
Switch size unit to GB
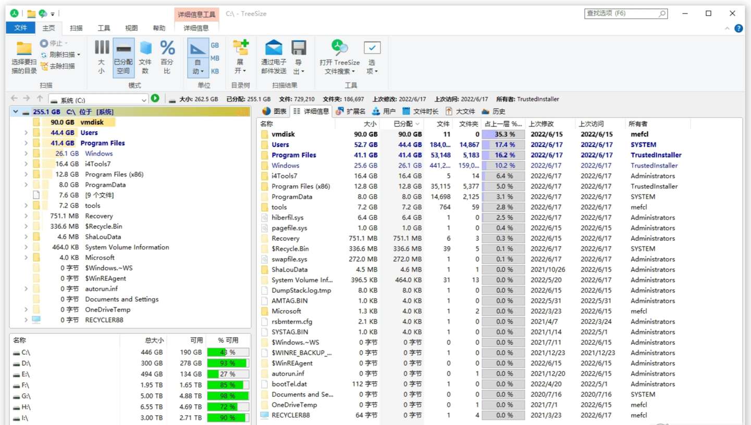215,45
